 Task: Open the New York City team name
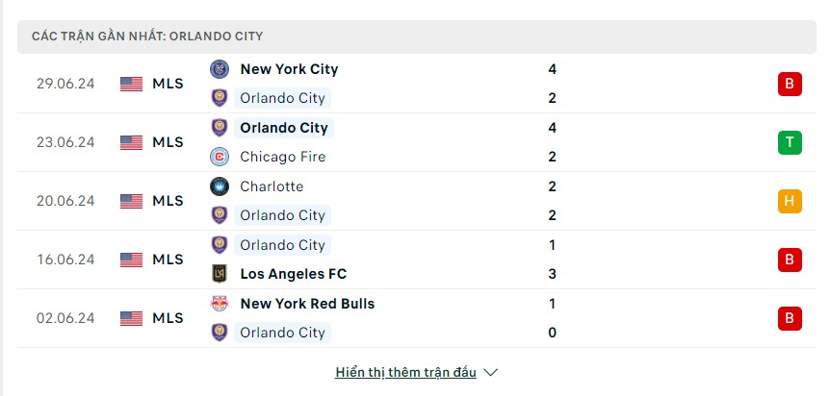coord(289,69)
